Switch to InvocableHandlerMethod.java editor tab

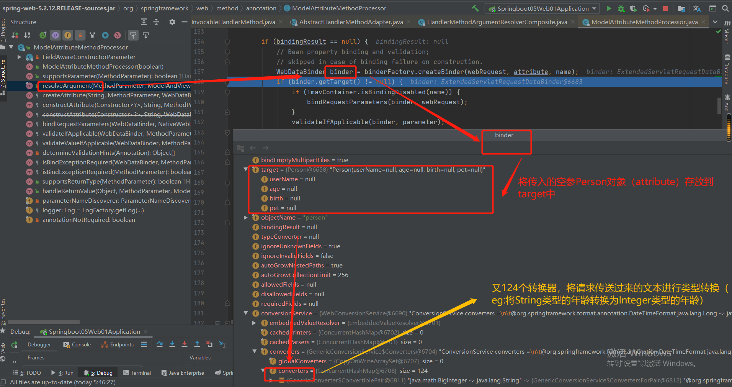click(233, 22)
